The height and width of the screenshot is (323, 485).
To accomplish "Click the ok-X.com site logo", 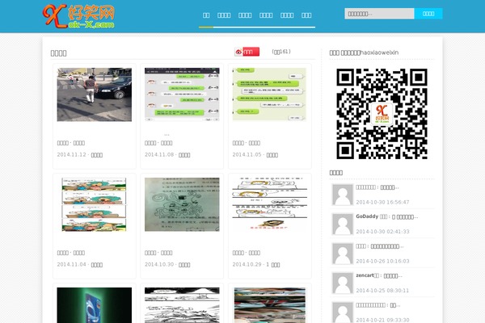I will (x=78, y=16).
